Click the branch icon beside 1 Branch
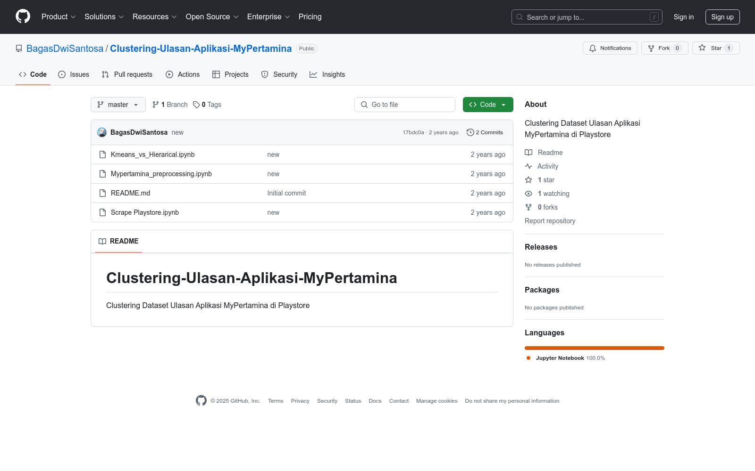 (x=156, y=105)
